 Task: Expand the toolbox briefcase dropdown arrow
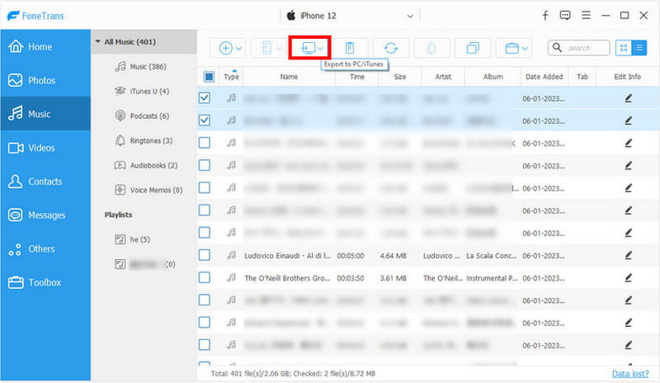click(x=525, y=49)
